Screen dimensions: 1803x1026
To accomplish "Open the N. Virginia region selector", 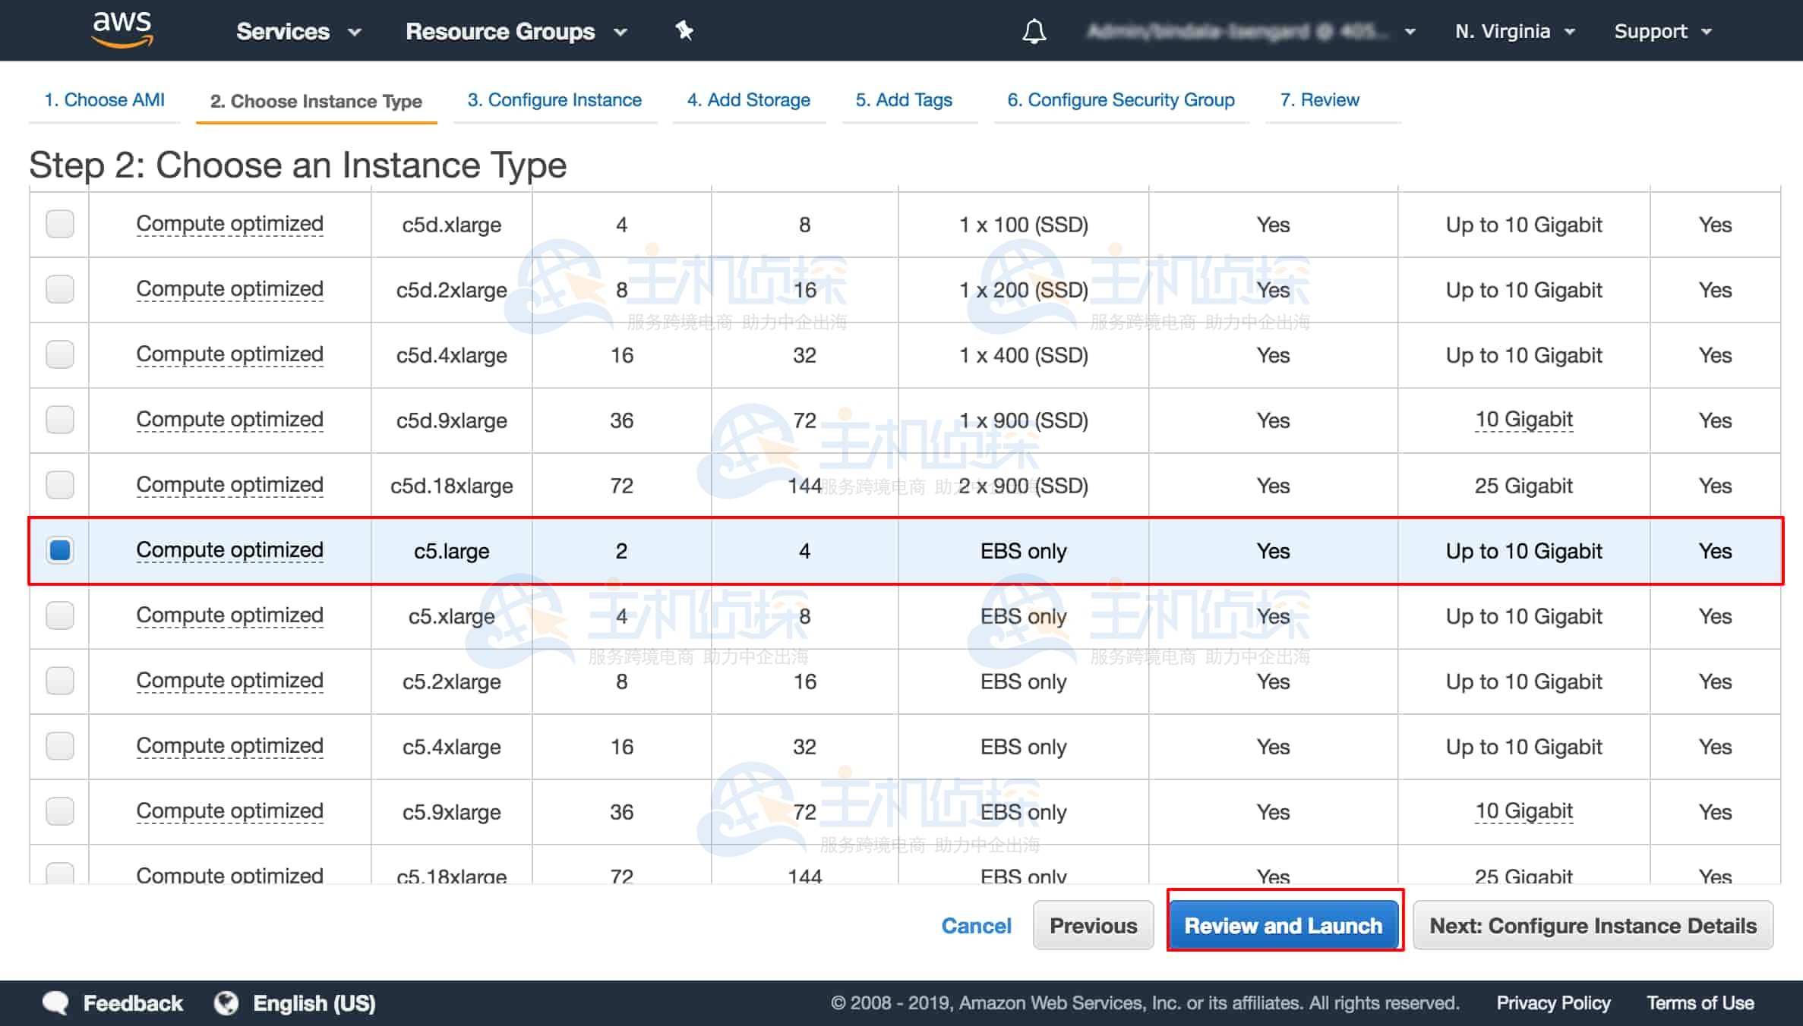I will click(x=1514, y=31).
